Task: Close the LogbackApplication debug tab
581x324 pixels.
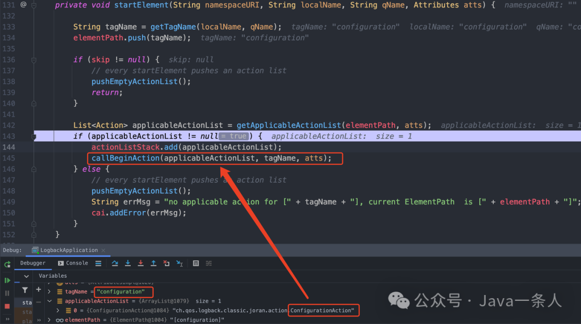Action: [103, 250]
